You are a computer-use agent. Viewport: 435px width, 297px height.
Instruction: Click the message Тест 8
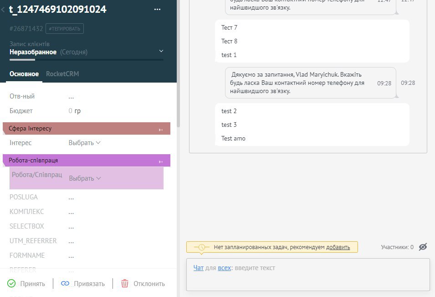229,41
